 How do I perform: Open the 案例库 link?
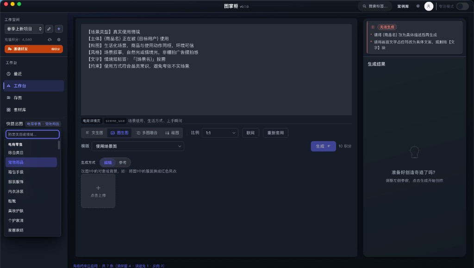pos(403,6)
